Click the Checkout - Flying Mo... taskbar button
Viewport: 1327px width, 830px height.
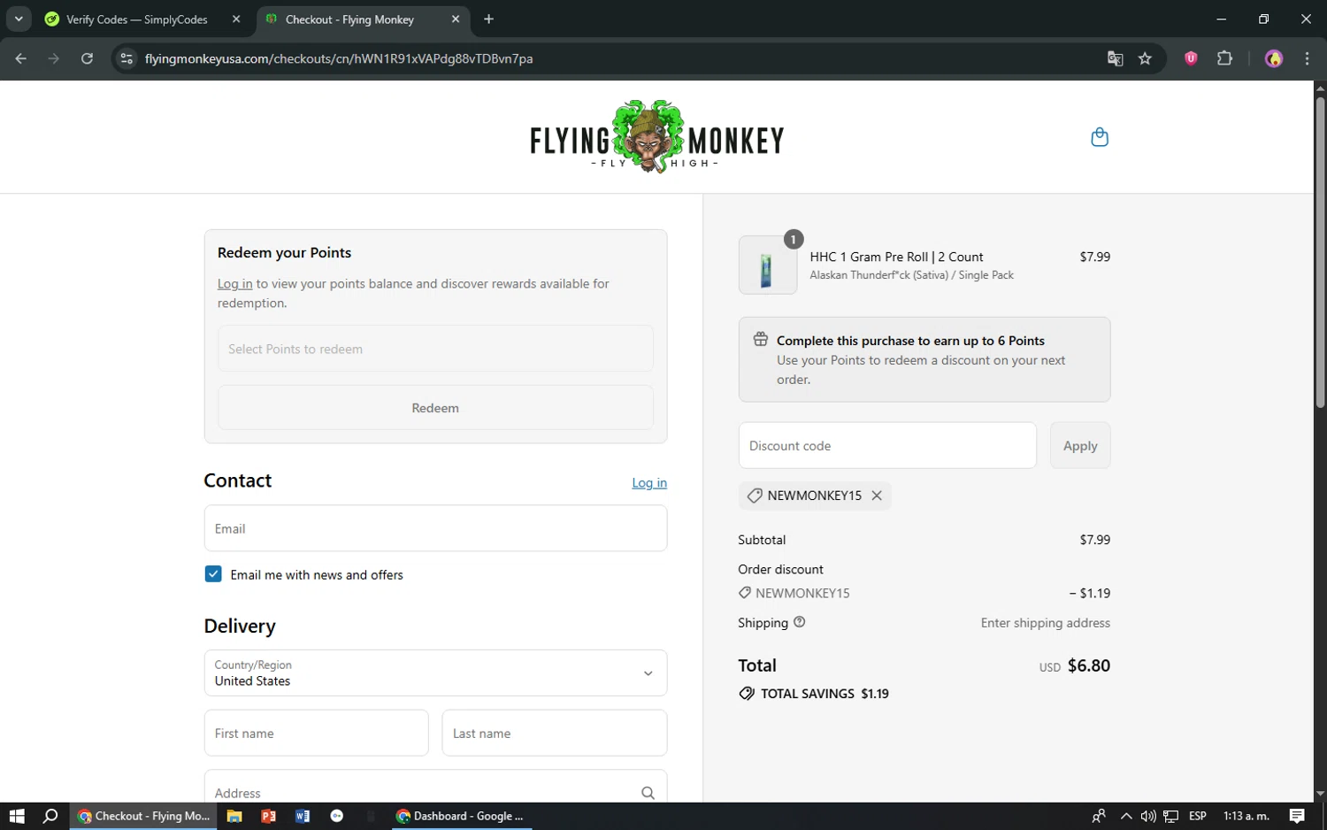point(143,816)
